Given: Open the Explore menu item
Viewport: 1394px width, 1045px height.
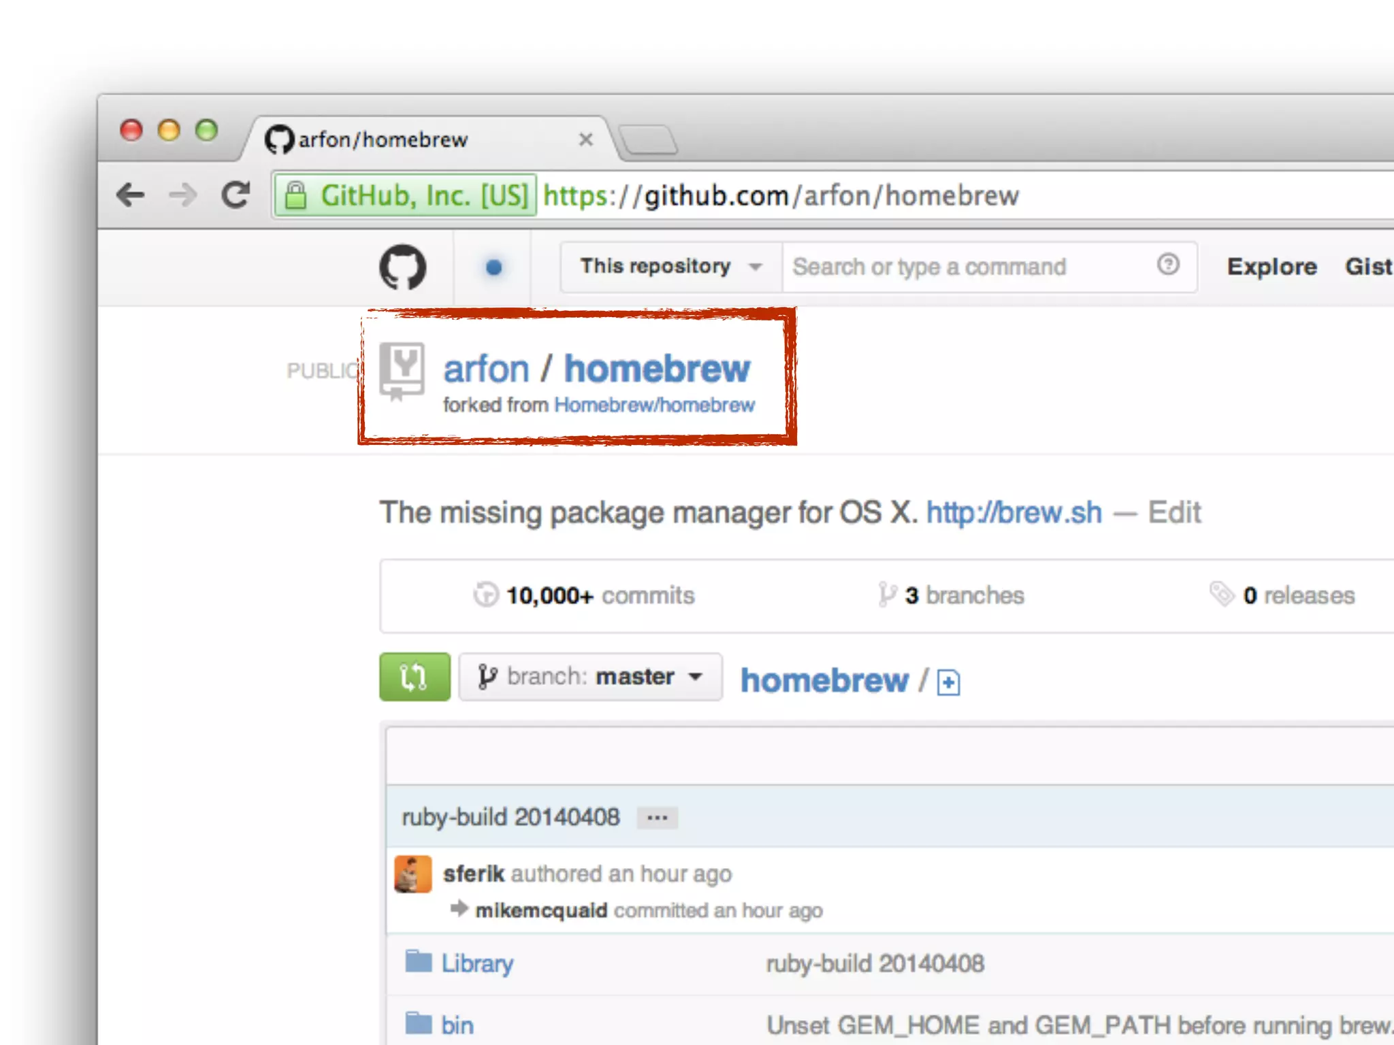Looking at the screenshot, I should pyautogui.click(x=1271, y=267).
